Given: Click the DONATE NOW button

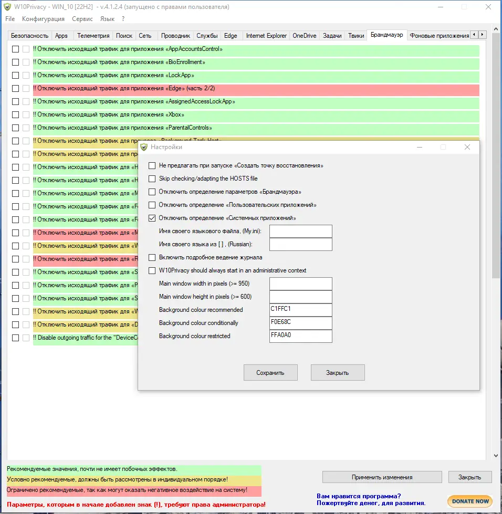Looking at the screenshot, I should point(470,501).
